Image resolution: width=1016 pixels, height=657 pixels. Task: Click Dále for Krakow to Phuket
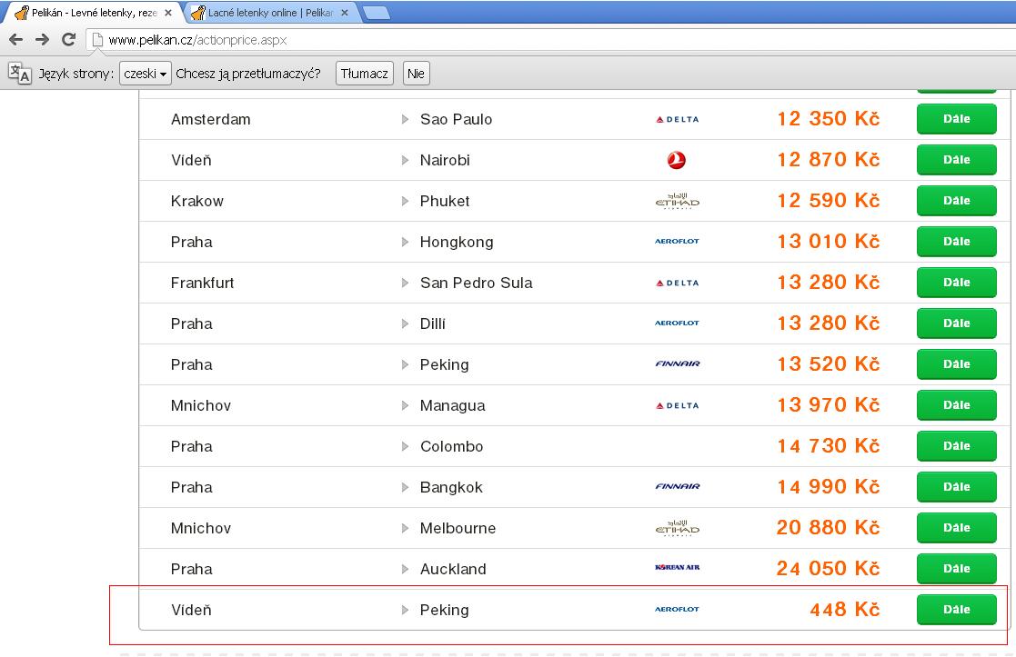tap(956, 201)
